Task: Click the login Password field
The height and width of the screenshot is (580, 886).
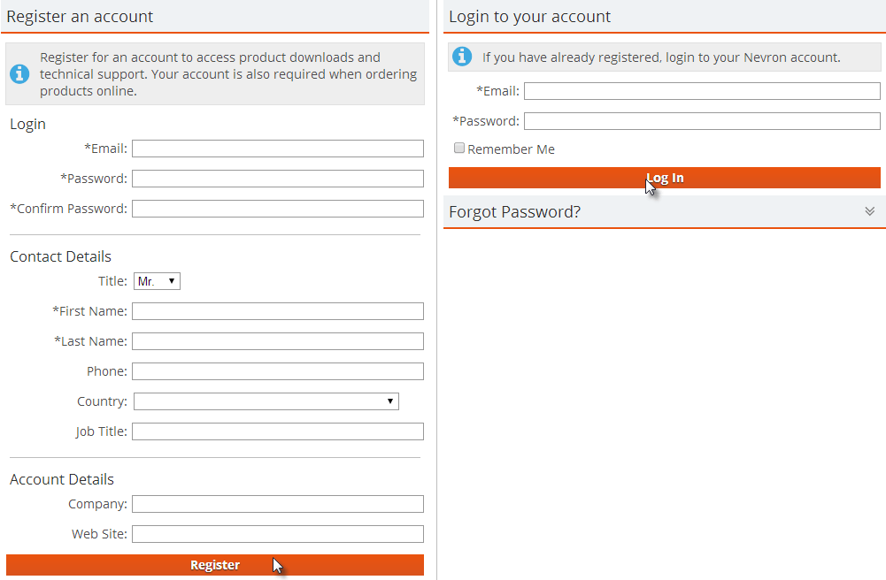Action: 702,121
